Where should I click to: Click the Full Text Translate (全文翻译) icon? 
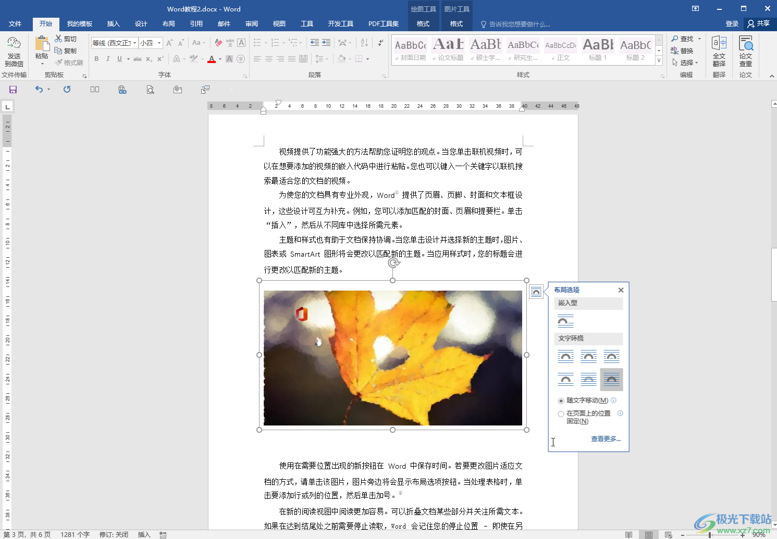tap(719, 43)
